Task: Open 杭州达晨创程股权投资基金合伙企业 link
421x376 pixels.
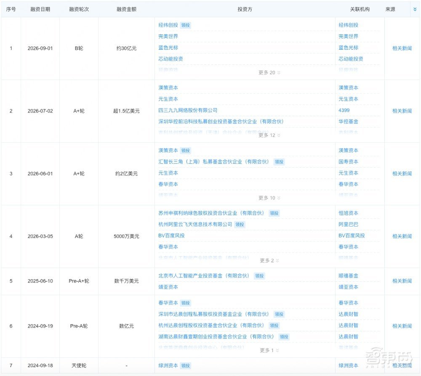Action: pos(211,325)
